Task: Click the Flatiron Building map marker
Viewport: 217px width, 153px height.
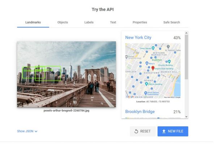Action: [x=146, y=84]
